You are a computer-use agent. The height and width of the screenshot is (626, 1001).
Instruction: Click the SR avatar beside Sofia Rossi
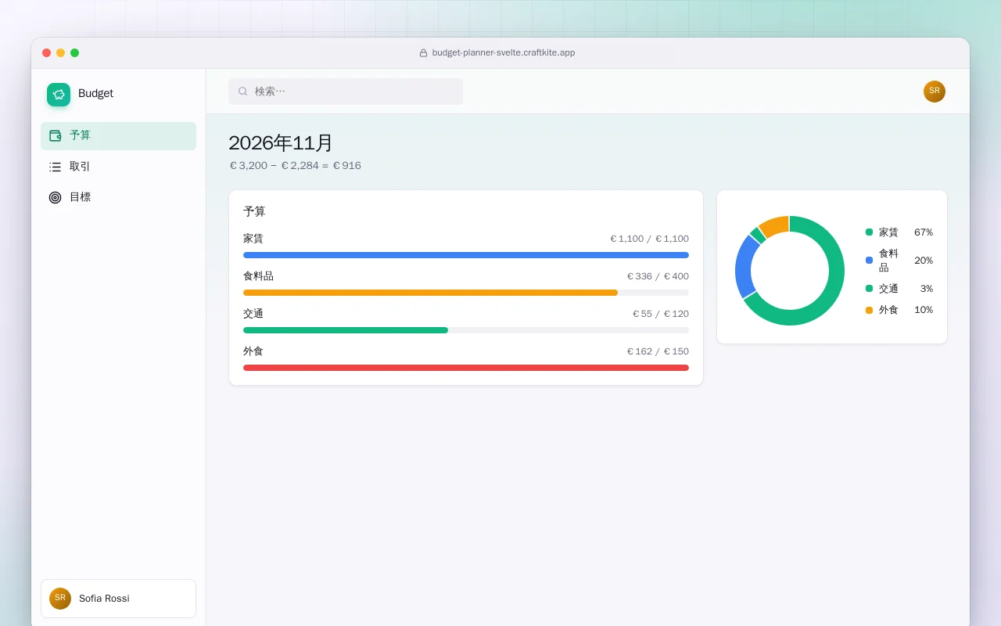click(x=60, y=599)
